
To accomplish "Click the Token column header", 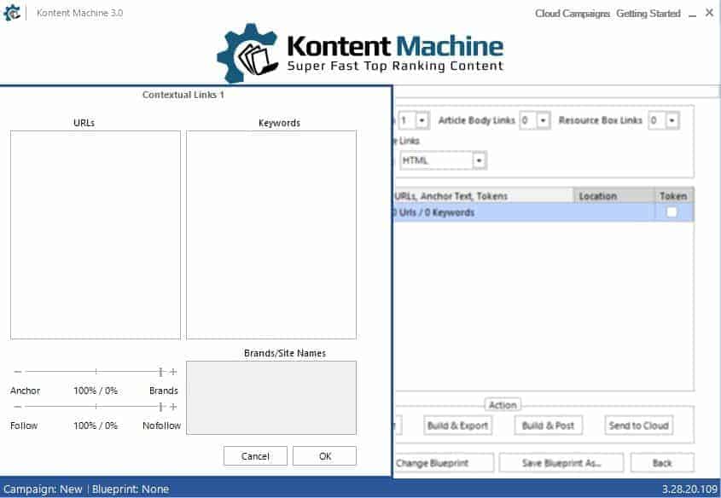I will point(674,196).
